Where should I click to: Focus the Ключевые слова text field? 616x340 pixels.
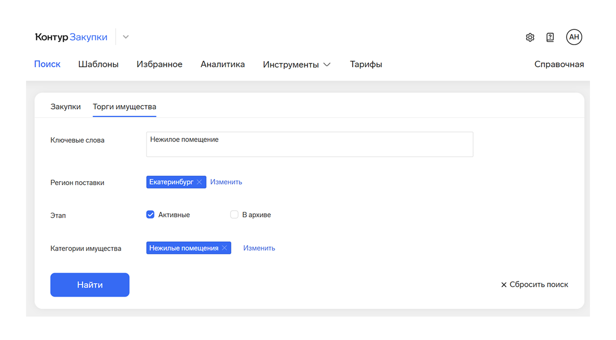click(310, 144)
